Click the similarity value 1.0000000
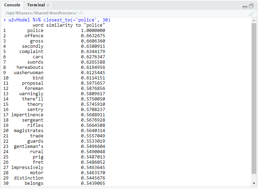 (x=93, y=31)
